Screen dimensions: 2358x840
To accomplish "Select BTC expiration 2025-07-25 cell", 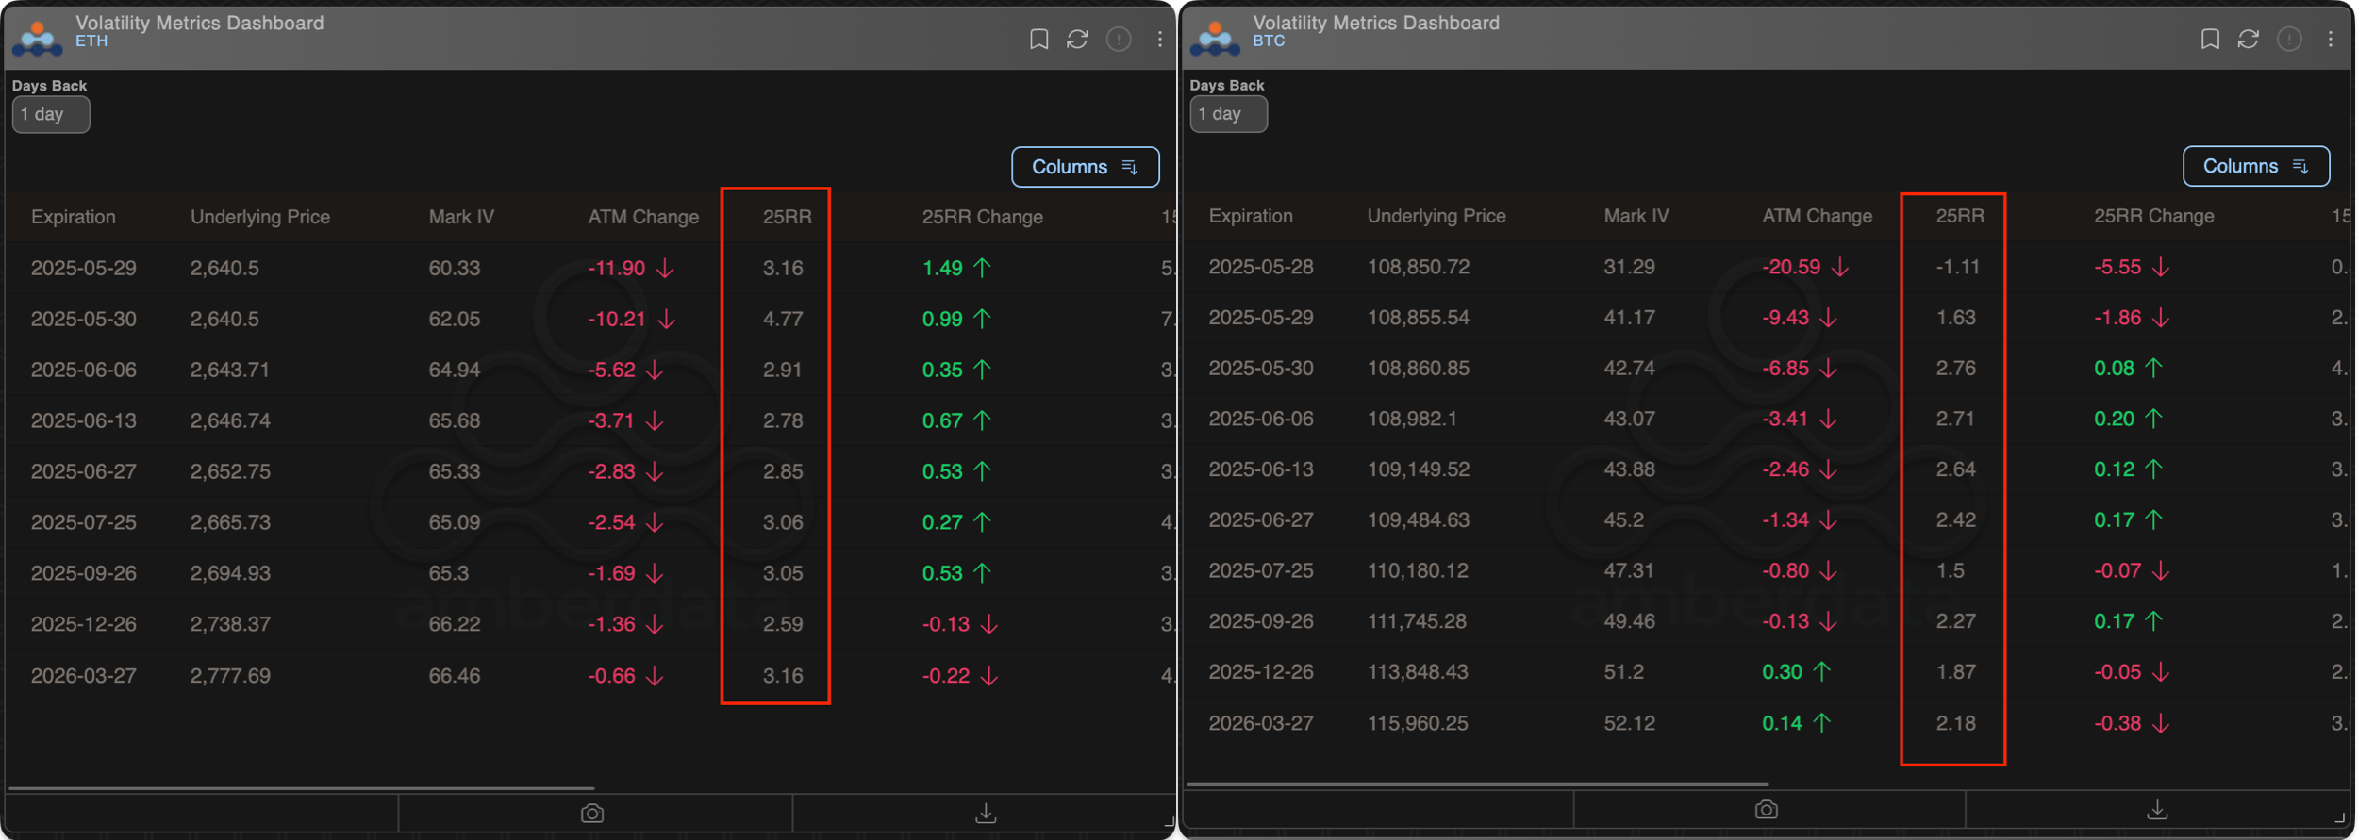I will (x=1261, y=571).
